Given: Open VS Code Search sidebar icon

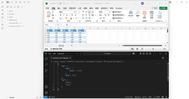Looking at the screenshot, I should [46, 64].
